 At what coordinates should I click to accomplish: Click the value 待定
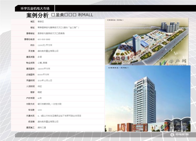40,86
